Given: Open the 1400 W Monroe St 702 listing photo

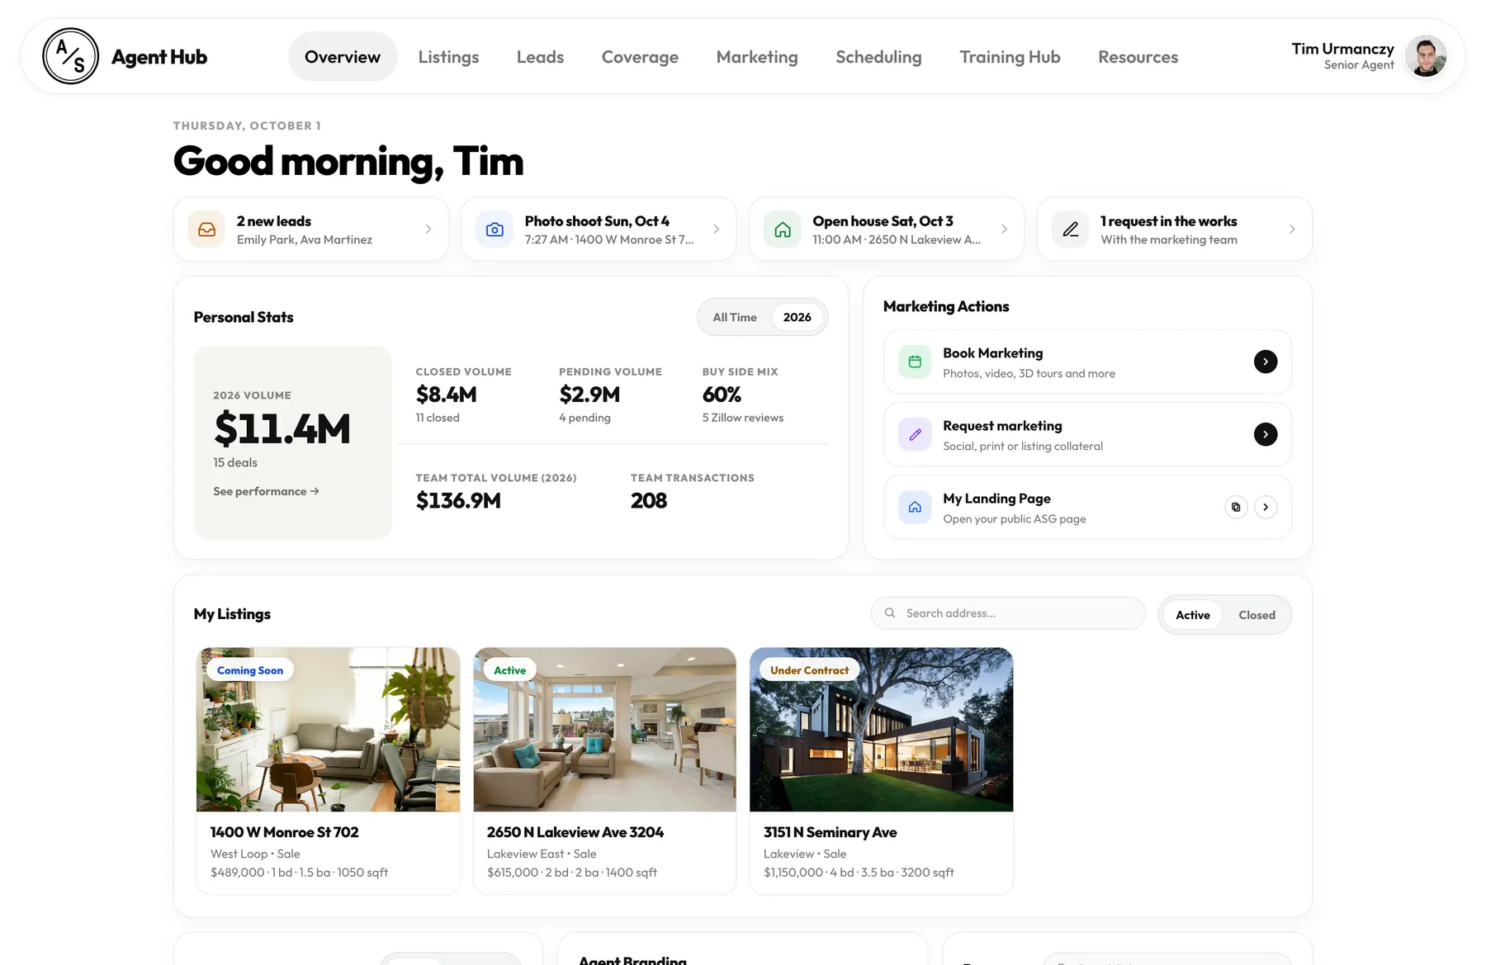Looking at the screenshot, I should 328,730.
